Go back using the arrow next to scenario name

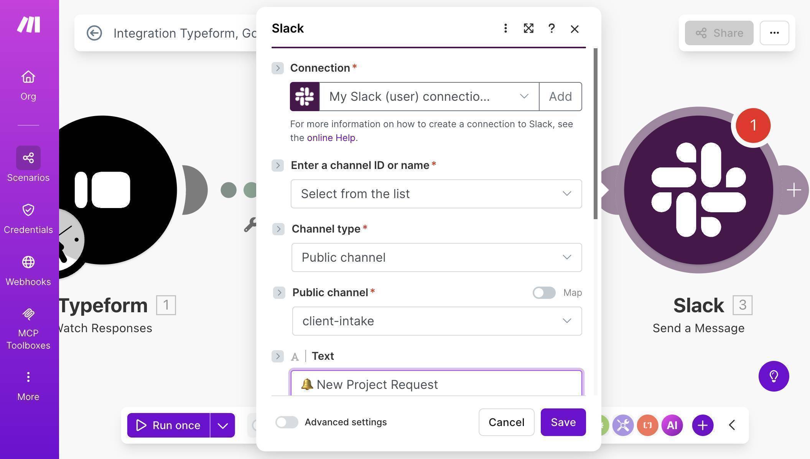tap(94, 33)
